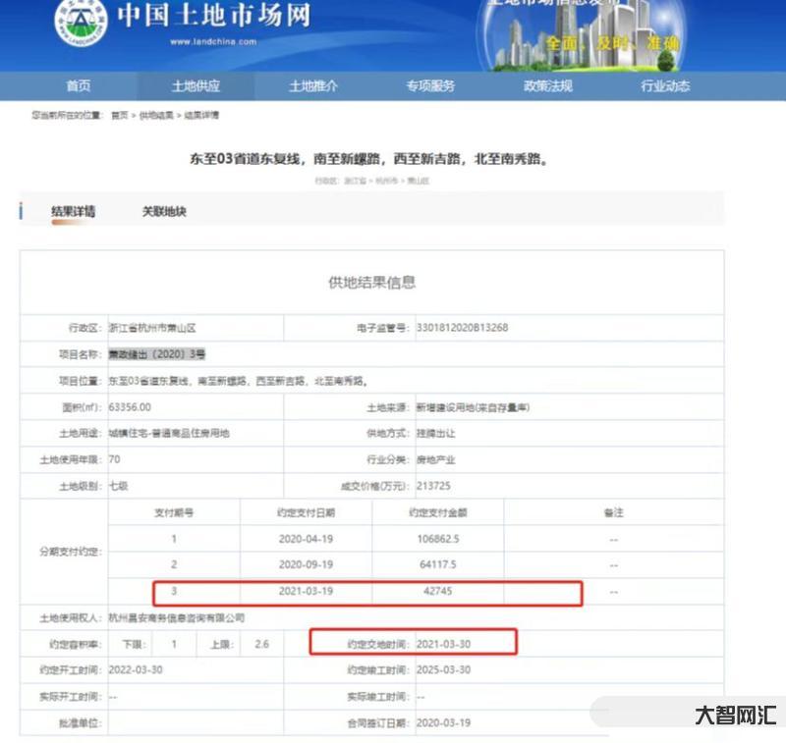This screenshot has width=786, height=743.
Task: Click the 供地结果信息 table heading
Action: point(372,283)
